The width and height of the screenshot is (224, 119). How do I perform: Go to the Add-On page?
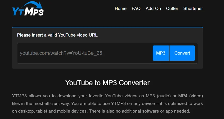153,8
